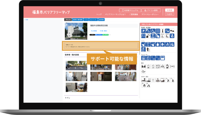
Task: Click the assistance dog icon
Action: (x=158, y=36)
